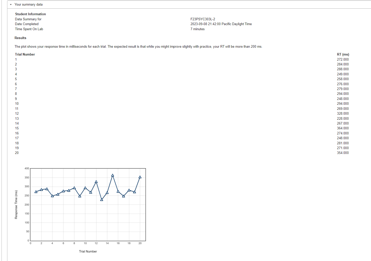The height and width of the screenshot is (261, 371).
Task: Select the F23PSYC303L-2 course code
Action: 203,19
